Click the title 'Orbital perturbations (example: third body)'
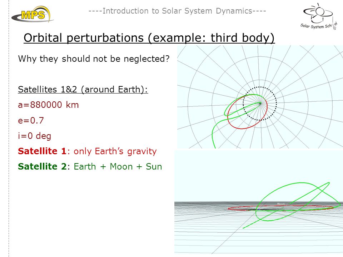The image size is (343, 257). 149,38
